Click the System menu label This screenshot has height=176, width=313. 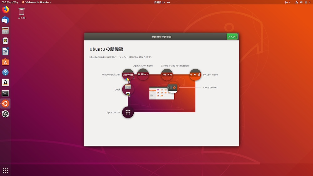point(210,74)
